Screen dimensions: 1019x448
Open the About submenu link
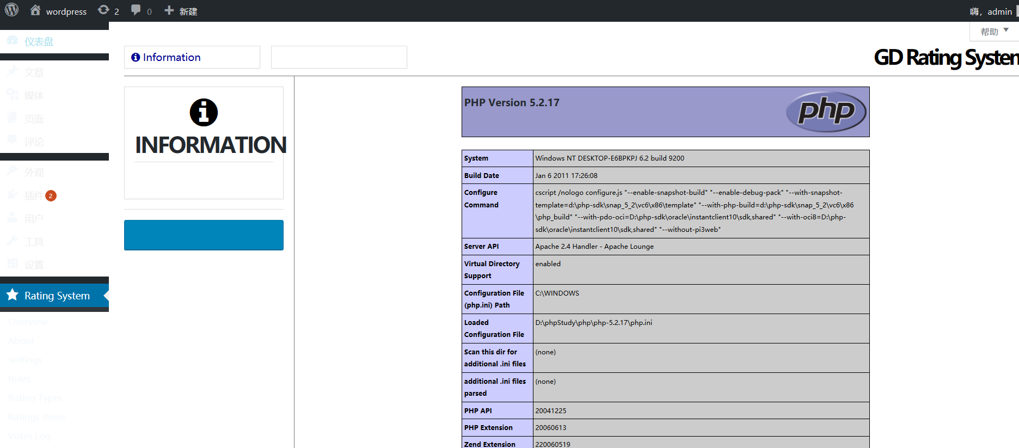click(x=21, y=341)
